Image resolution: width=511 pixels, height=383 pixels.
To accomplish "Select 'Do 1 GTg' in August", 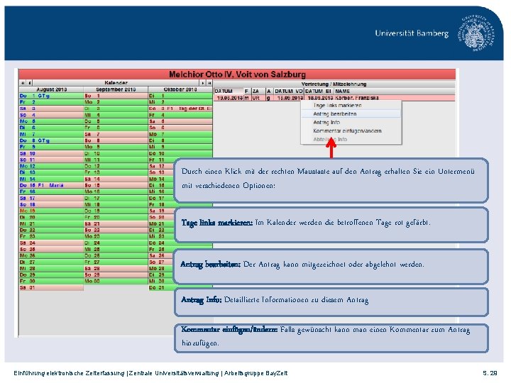I will click(52, 96).
